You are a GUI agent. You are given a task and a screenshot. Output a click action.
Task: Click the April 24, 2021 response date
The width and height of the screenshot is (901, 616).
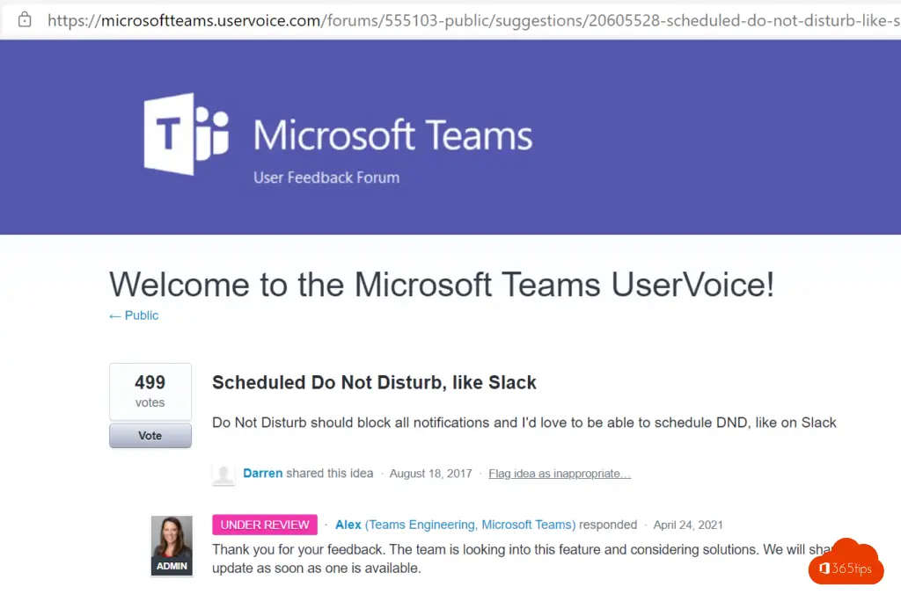tap(688, 525)
